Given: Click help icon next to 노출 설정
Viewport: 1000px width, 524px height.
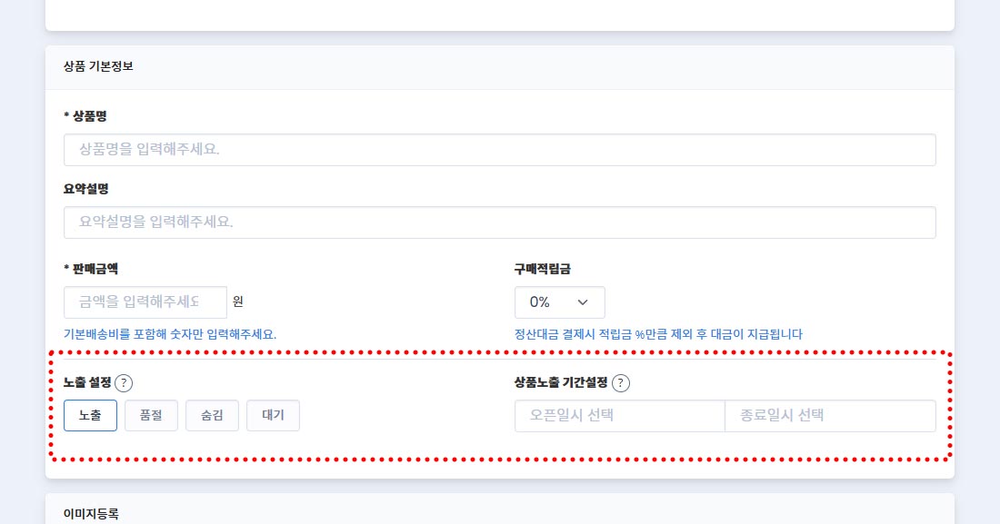Looking at the screenshot, I should click(x=124, y=383).
